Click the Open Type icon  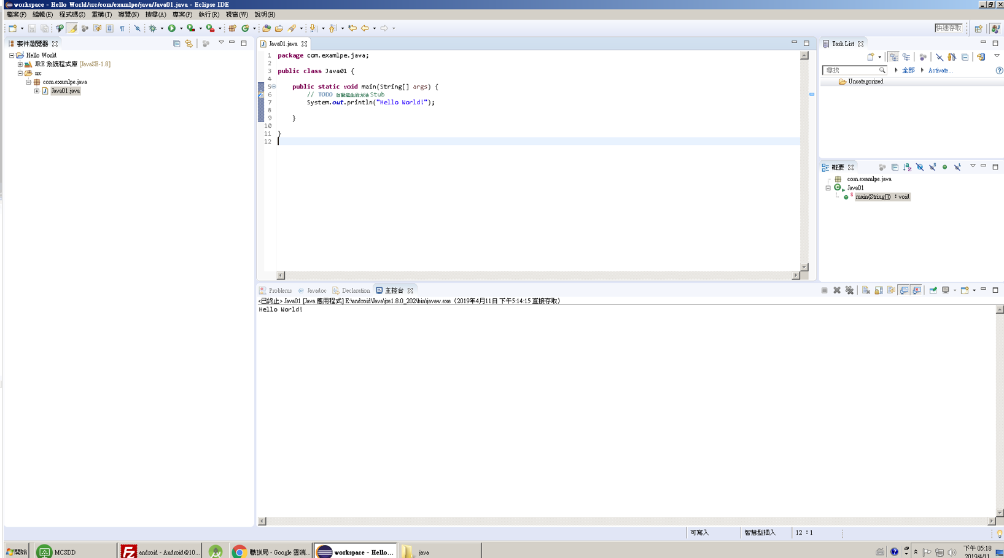pos(267,28)
